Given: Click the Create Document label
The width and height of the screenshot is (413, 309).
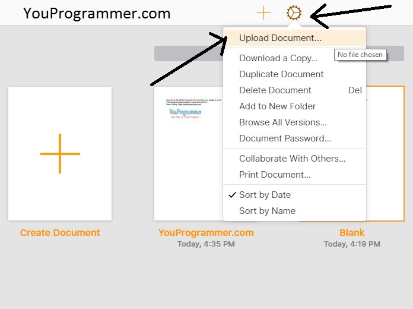Looking at the screenshot, I should (x=60, y=233).
